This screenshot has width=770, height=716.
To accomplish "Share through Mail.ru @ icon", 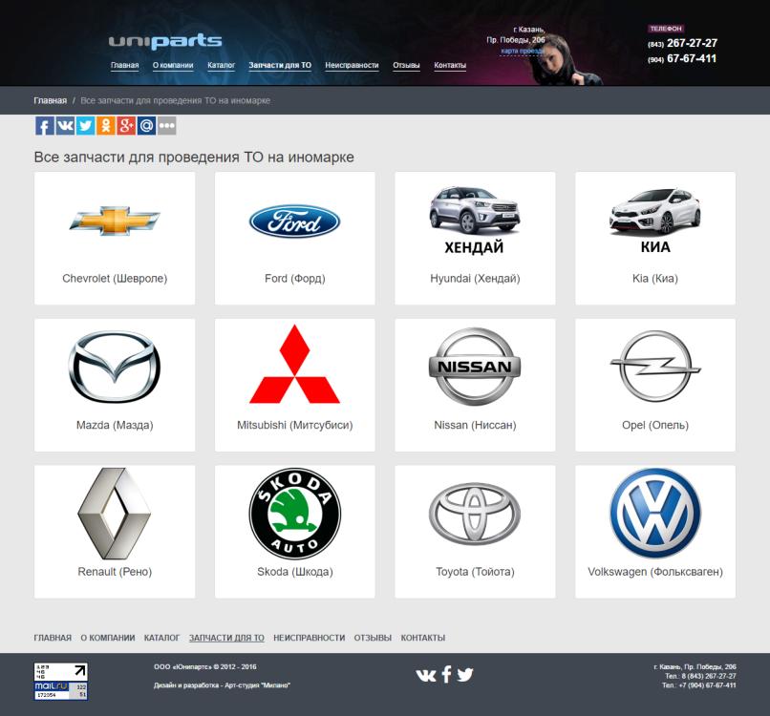I will click(x=146, y=126).
